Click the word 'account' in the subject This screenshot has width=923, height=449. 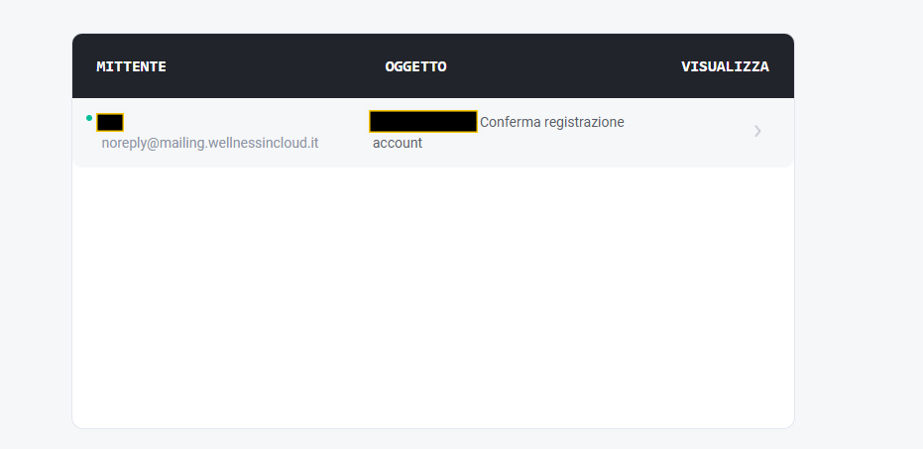coord(398,143)
